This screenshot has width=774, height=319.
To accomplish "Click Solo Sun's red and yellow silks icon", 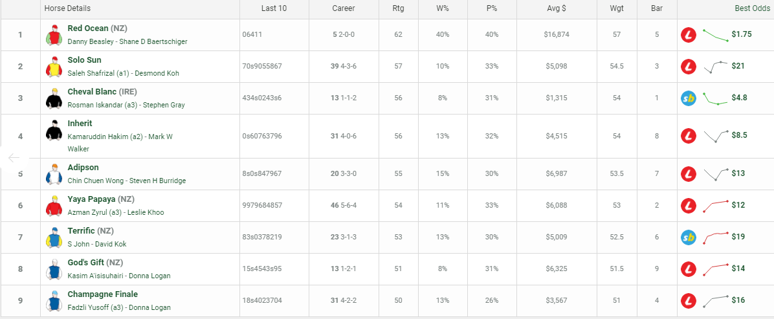I will 53,66.
